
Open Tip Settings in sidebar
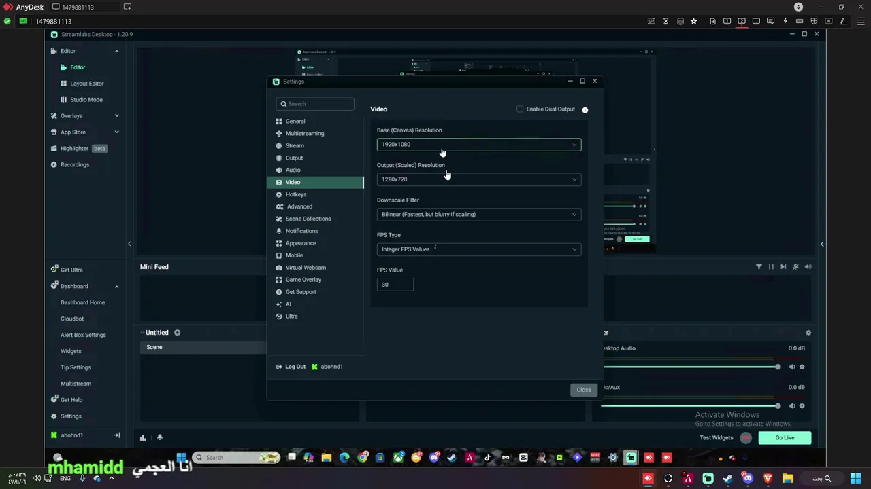click(76, 367)
